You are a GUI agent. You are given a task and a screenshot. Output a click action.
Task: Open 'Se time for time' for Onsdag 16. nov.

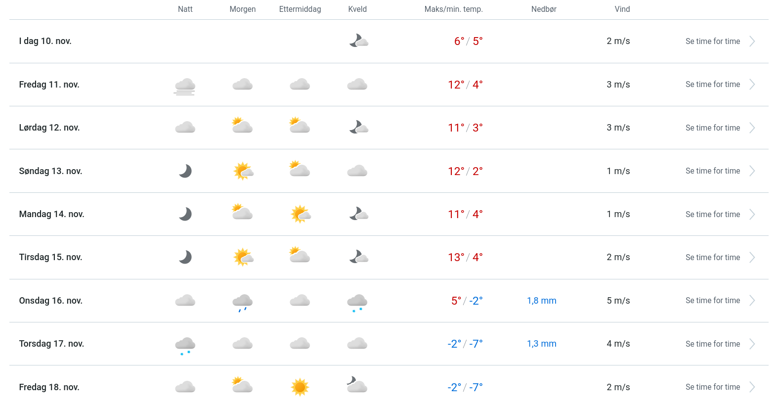(x=712, y=301)
